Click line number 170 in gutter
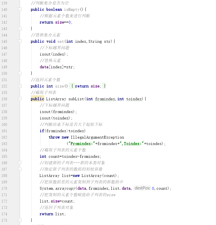The height and width of the screenshot is (225, 216). pyautogui.click(x=4, y=188)
